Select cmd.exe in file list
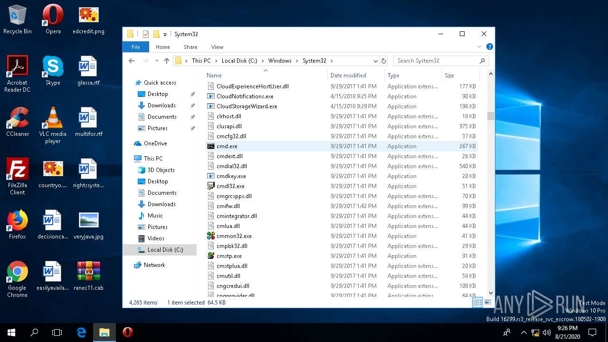Viewport: 608px width, 342px height. (x=341, y=146)
